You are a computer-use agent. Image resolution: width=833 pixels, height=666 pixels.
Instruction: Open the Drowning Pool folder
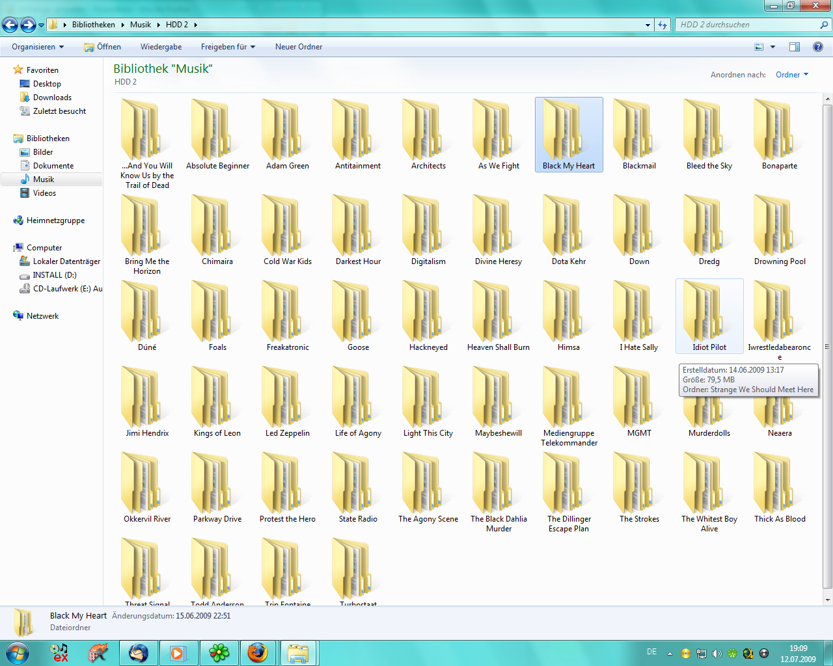[780, 230]
